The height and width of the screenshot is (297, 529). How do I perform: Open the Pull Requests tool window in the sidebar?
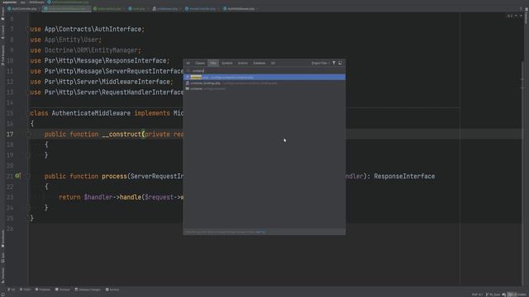2,55
